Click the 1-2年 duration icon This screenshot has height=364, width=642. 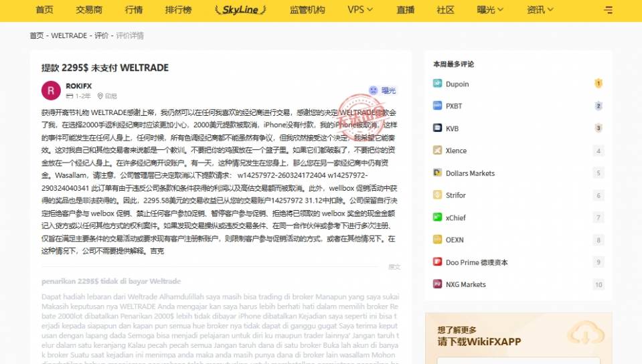tap(70, 96)
